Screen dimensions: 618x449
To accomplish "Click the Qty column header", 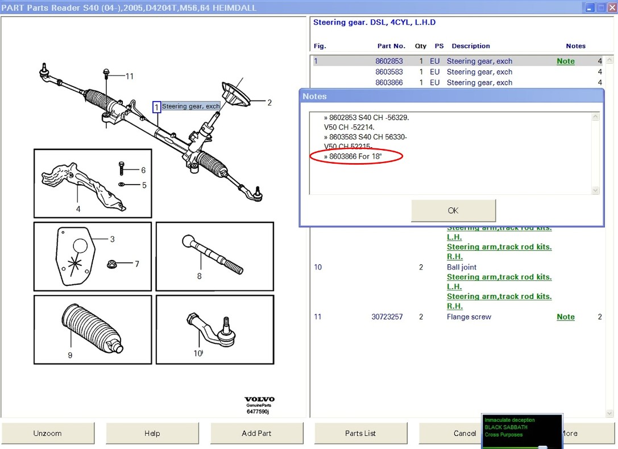I will [x=421, y=46].
